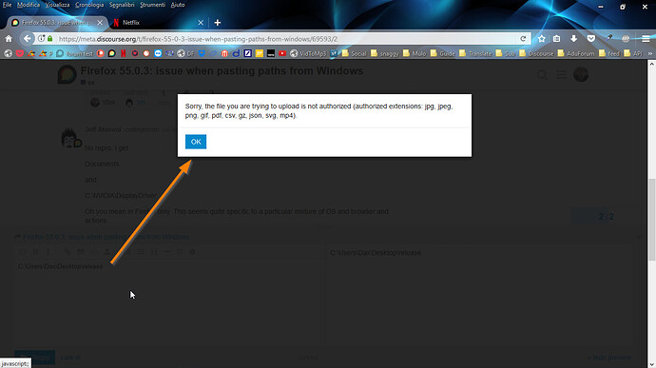The width and height of the screenshot is (656, 368).
Task: Open the YouTube bookmark icon
Action: pos(282,53)
